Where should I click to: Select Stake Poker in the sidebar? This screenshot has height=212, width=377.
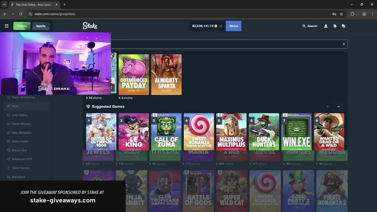coord(20,141)
